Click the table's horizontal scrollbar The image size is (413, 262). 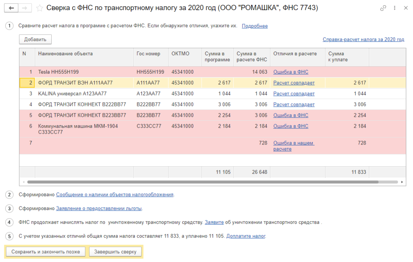click(x=202, y=182)
